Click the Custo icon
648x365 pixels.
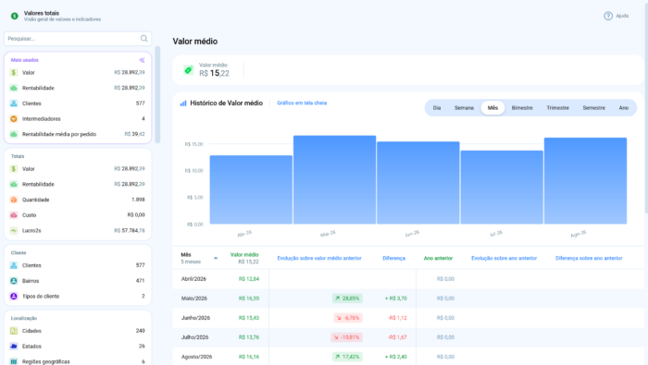14,215
